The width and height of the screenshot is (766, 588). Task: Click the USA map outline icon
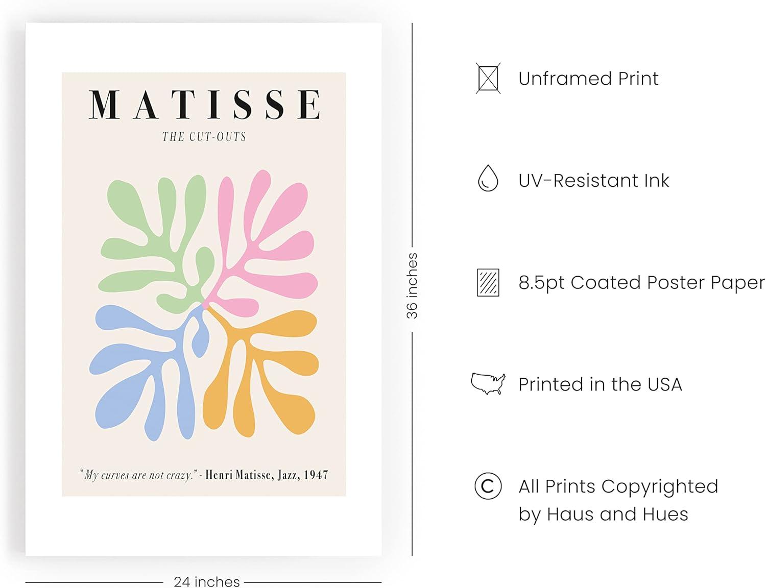click(488, 383)
